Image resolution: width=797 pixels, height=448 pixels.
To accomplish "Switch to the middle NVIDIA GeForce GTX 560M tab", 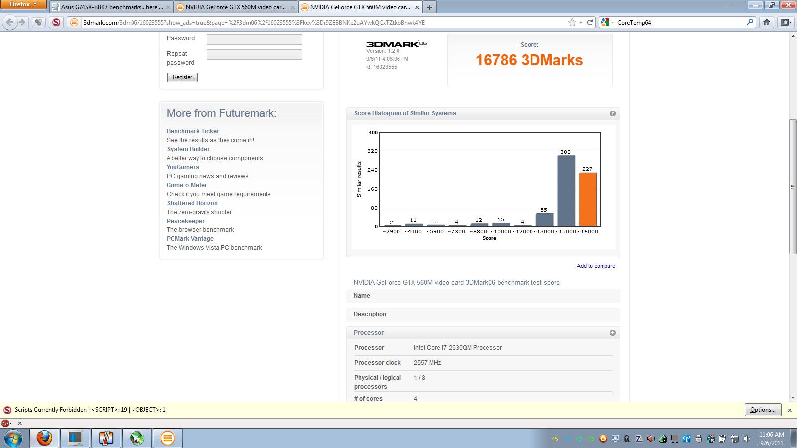I will point(236,7).
